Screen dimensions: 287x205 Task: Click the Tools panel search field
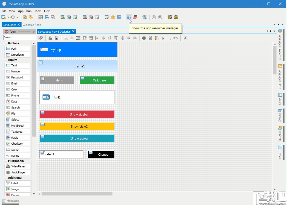(x=20, y=37)
